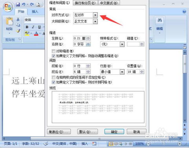
Task: Click the blue Help question mark icon
Action: (184, 12)
